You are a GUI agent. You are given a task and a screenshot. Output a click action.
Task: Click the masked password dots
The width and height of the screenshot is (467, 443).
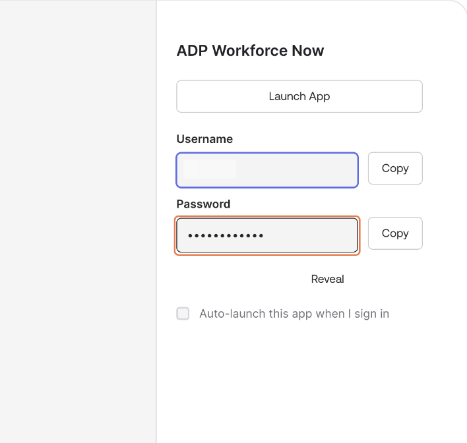point(225,235)
